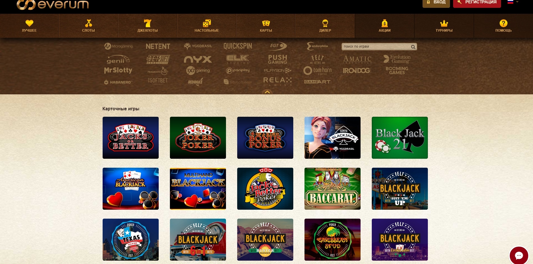Screen dimensions: 533x264
Task: Filter games by Evolution Gaming logo
Action: coord(397,59)
